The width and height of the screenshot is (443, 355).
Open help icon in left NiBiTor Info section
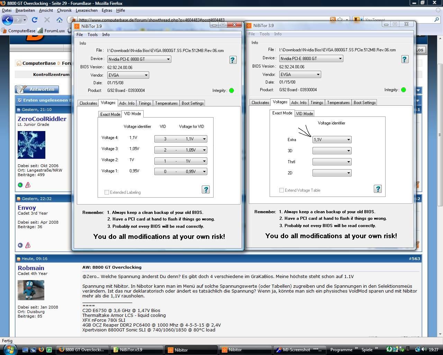pyautogui.click(x=233, y=60)
